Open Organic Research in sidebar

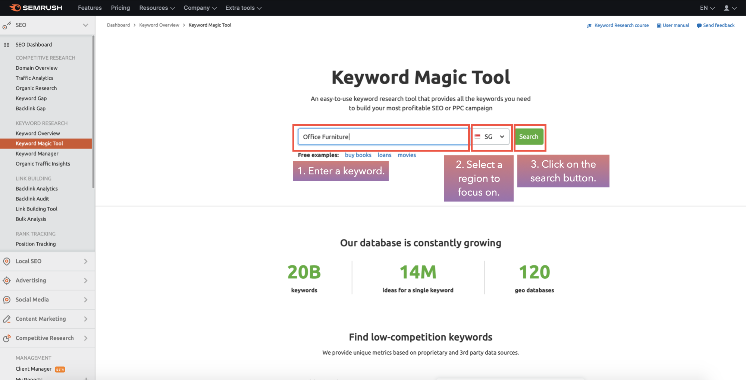[x=36, y=88]
